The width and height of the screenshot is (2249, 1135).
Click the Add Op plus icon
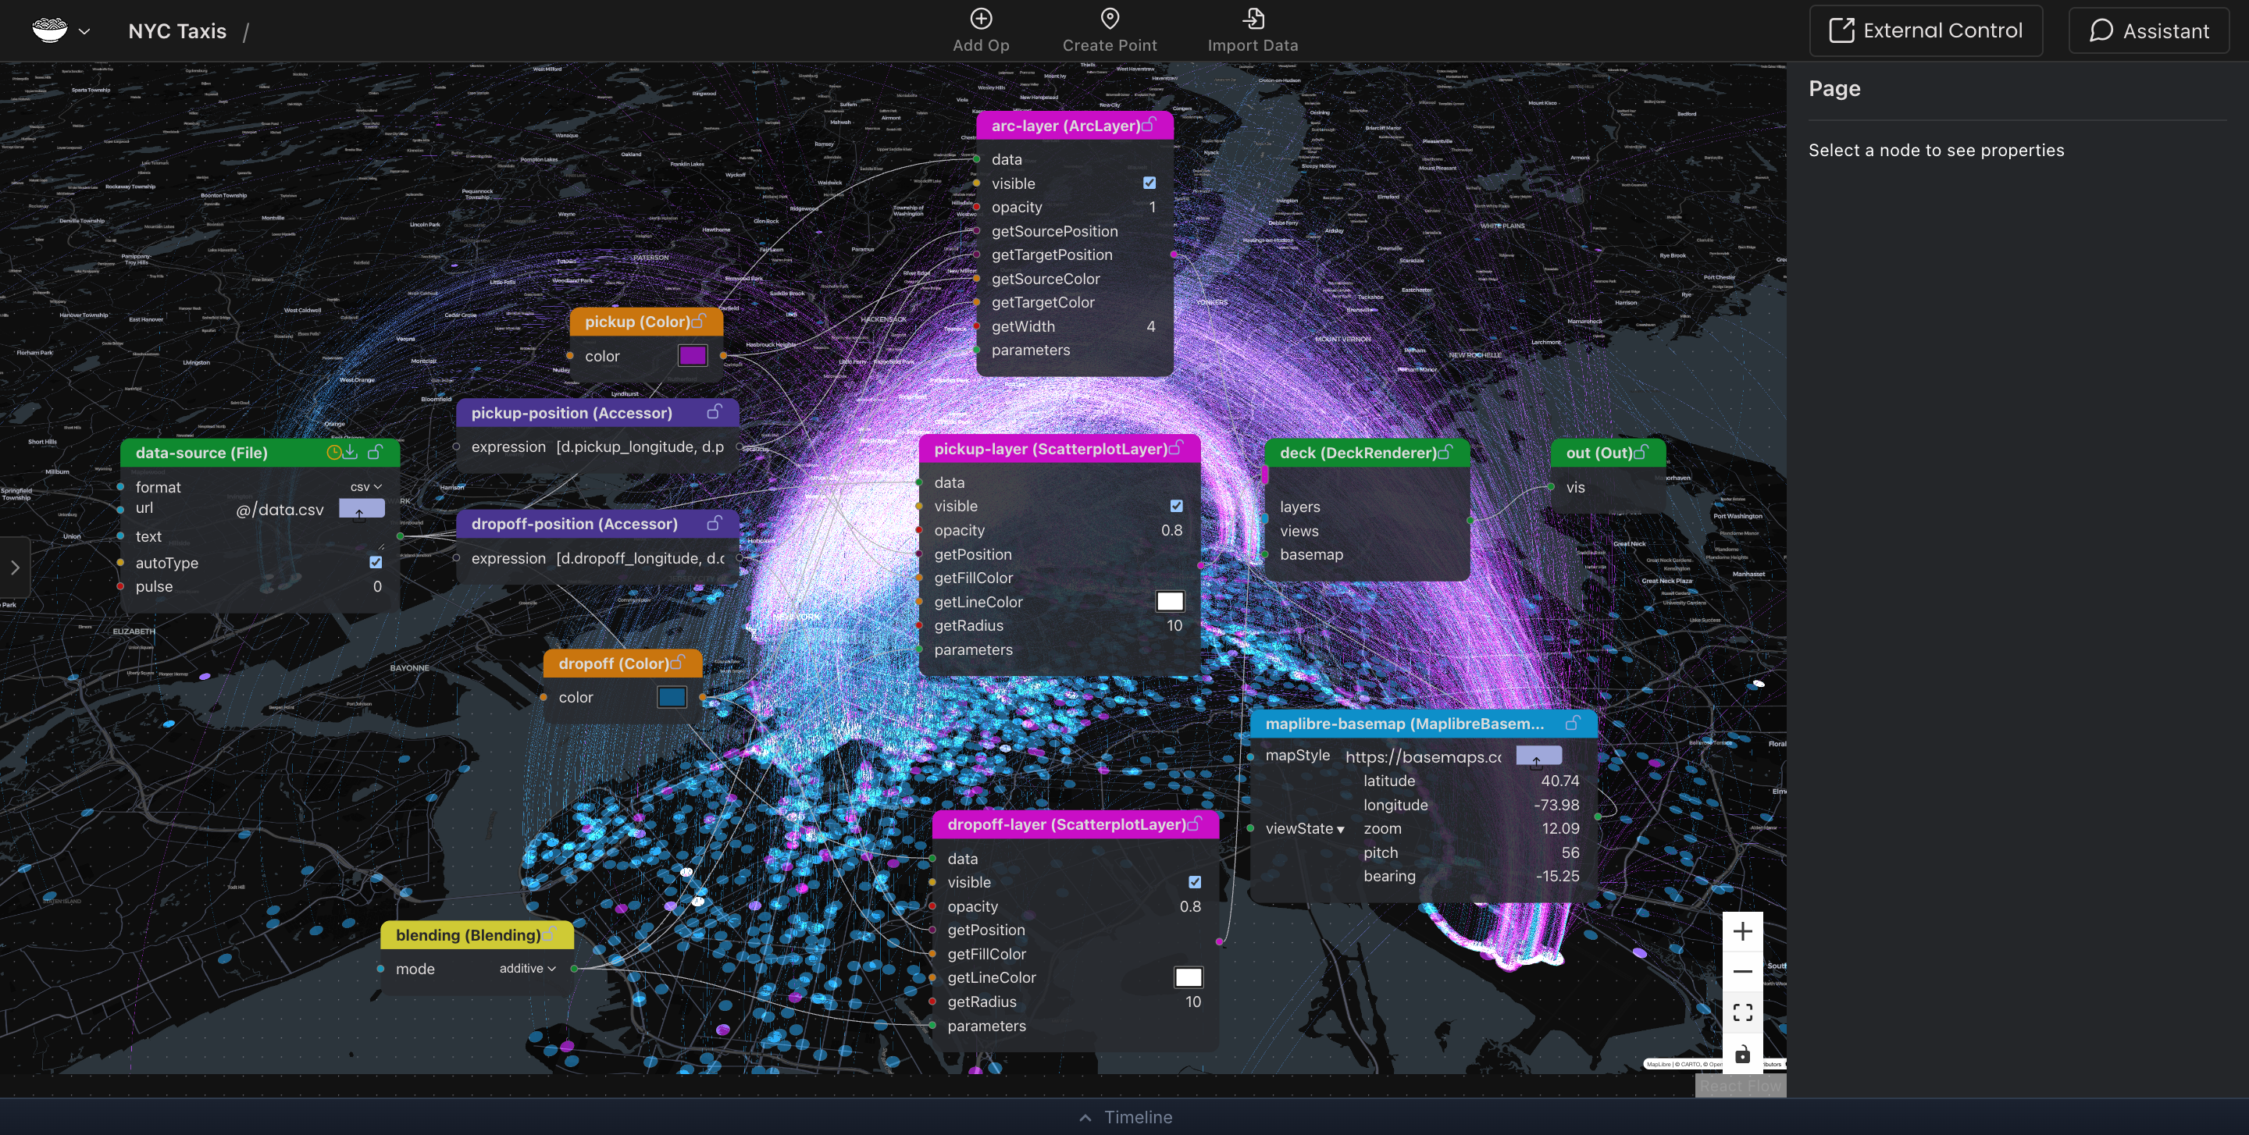pos(981,18)
